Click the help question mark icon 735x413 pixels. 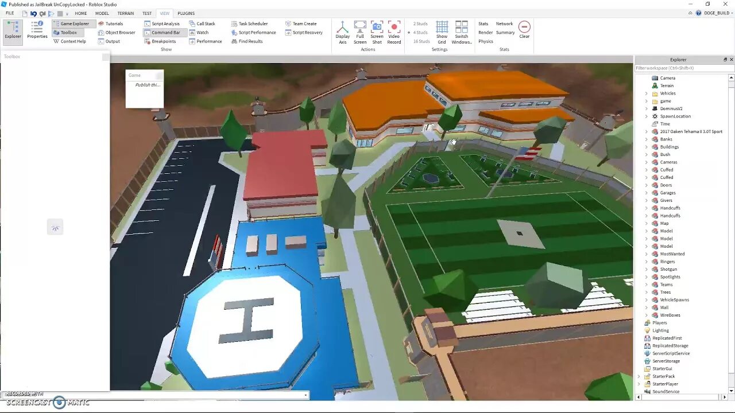pos(698,13)
